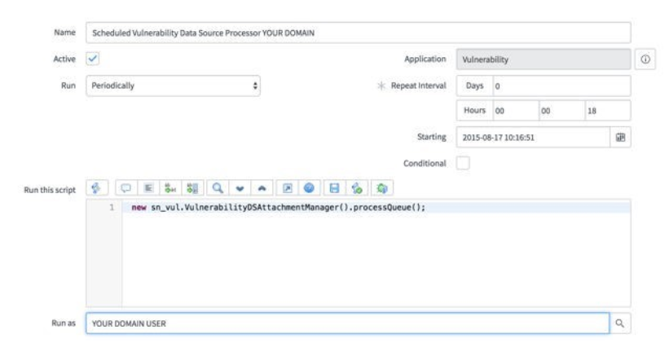The image size is (669, 361).
Task: Click the save floppy disk icon
Action: tap(334, 188)
